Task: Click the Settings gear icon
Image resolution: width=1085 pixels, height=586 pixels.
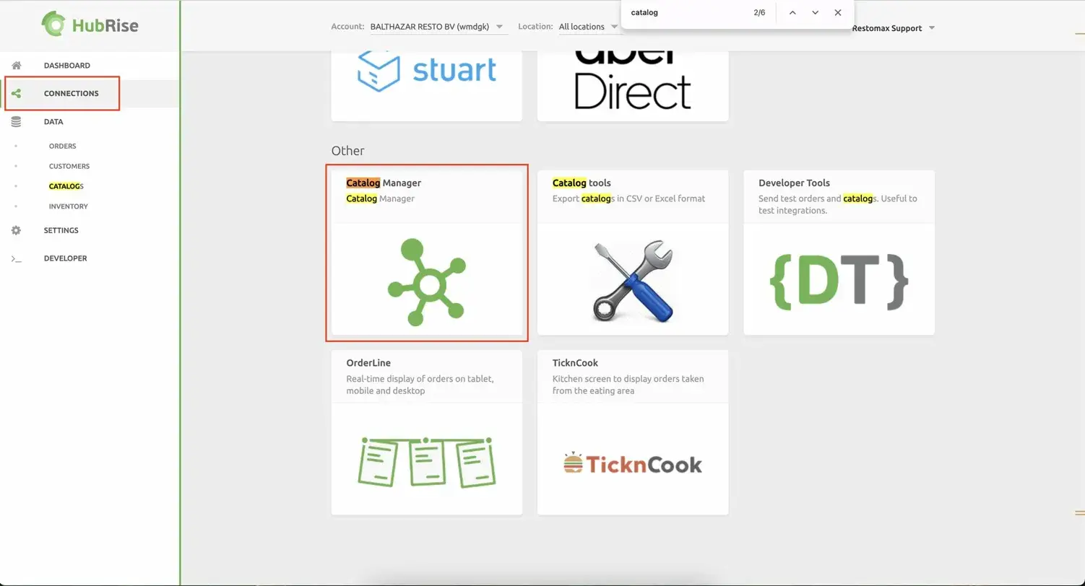Action: click(16, 230)
